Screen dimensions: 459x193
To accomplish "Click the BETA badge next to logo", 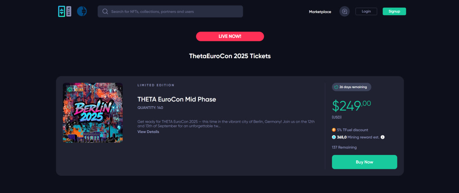I will (x=69, y=11).
